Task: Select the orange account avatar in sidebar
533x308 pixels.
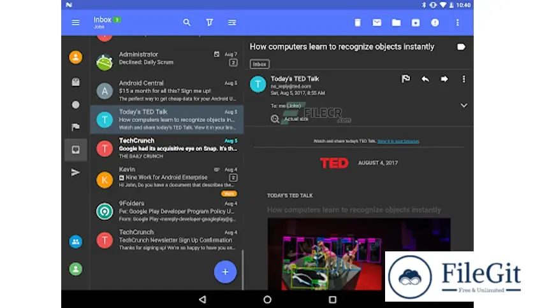Action: [75, 57]
